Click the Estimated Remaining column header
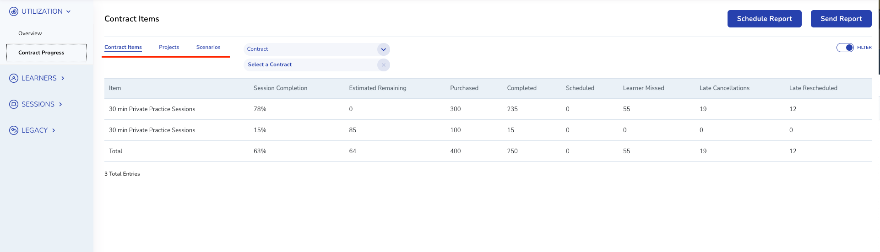This screenshot has width=880, height=252. [378, 88]
